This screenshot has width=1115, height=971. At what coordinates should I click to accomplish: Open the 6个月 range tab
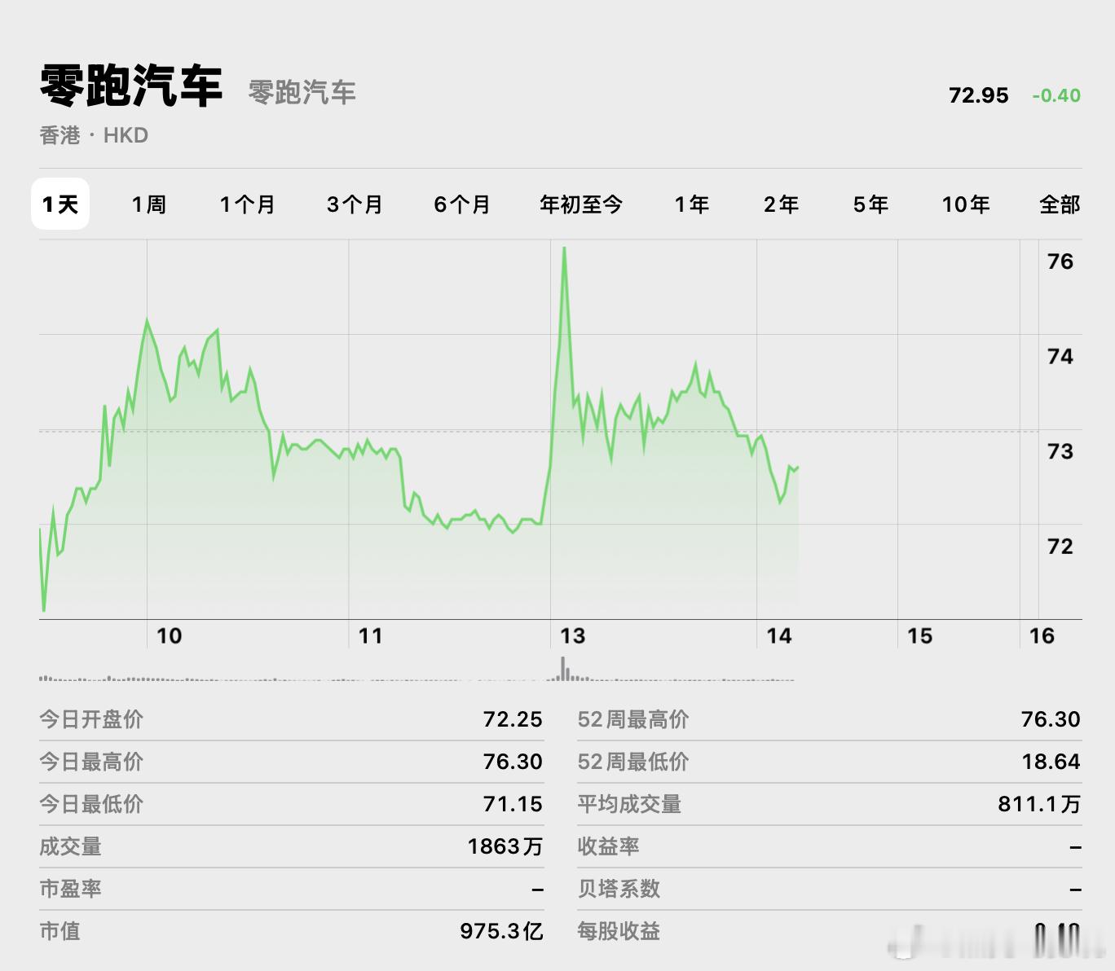(x=462, y=204)
